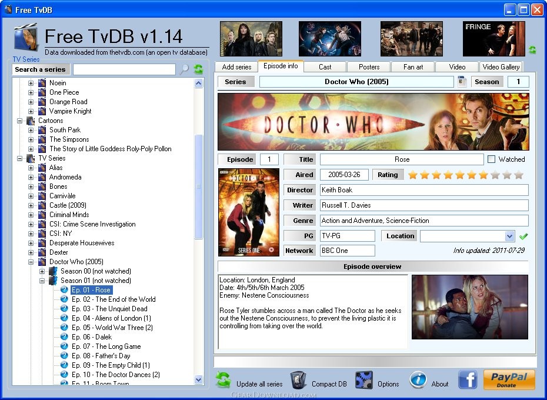Click the Dexter series icon
547x400 pixels.
point(42,252)
